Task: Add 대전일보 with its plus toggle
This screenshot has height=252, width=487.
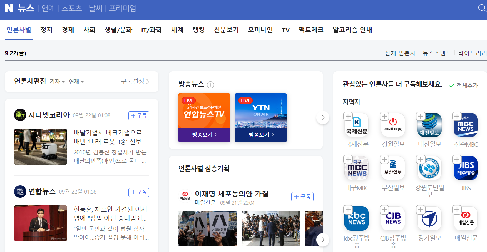Action: (x=421, y=116)
